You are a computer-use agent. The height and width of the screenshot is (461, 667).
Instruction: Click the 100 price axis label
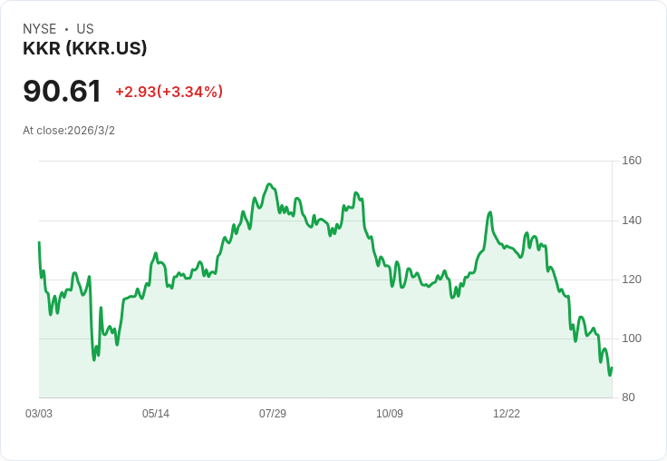632,338
